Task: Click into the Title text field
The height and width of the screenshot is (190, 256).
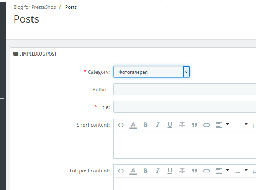Action: click(x=185, y=107)
